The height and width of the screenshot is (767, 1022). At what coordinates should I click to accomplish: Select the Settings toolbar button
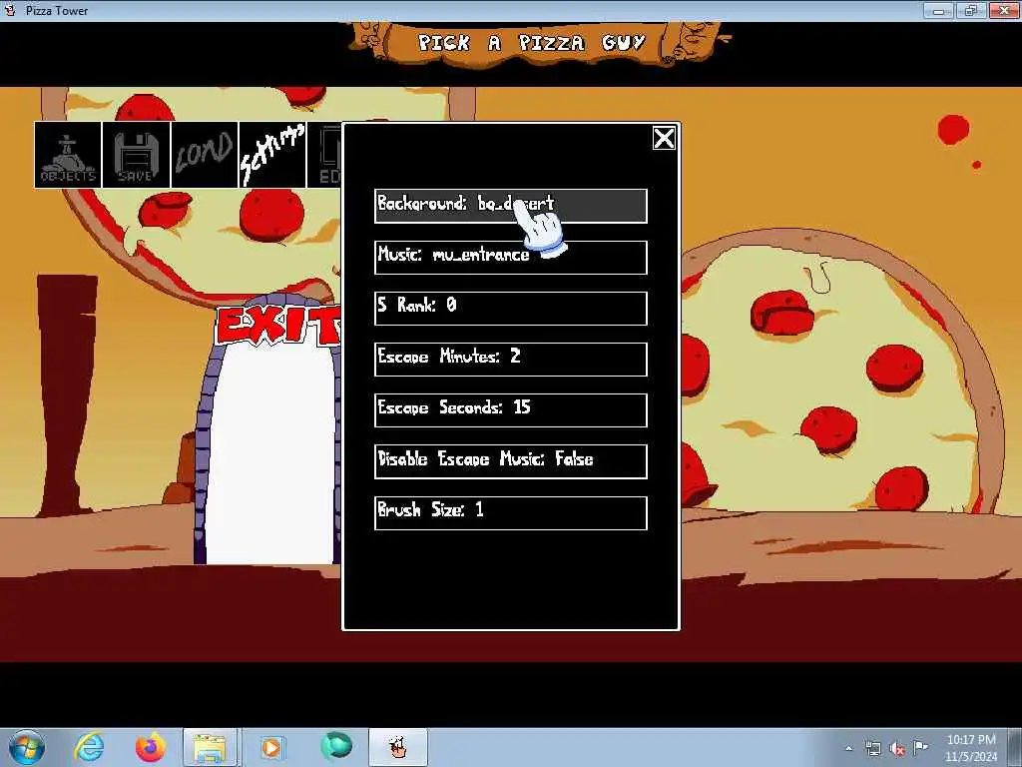pos(272,155)
